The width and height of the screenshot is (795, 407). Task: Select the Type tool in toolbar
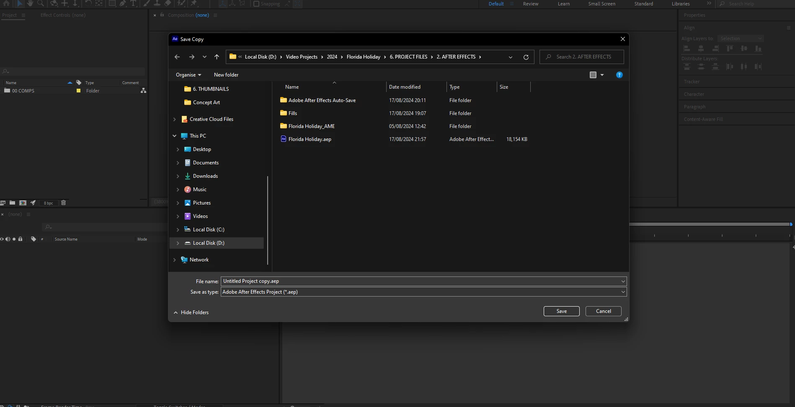tap(133, 3)
